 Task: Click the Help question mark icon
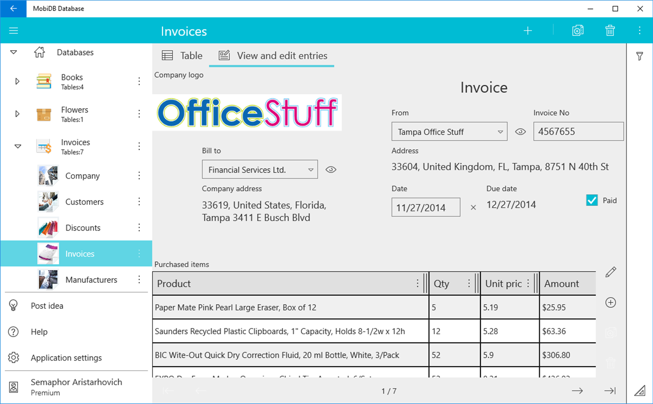click(13, 332)
